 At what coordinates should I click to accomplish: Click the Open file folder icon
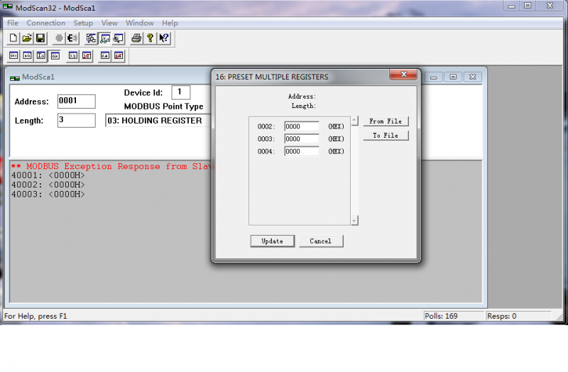pos(27,38)
